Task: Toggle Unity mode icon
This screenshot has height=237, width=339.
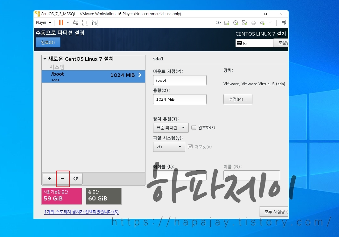Action: [95, 23]
